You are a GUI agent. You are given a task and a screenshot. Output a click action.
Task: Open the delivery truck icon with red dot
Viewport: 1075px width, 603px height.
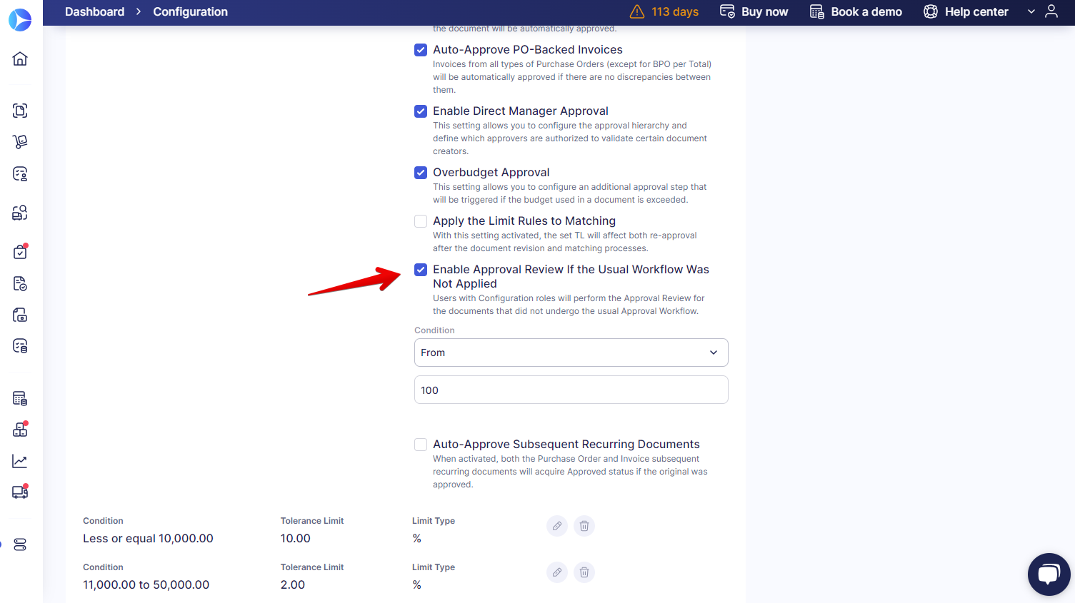20,492
